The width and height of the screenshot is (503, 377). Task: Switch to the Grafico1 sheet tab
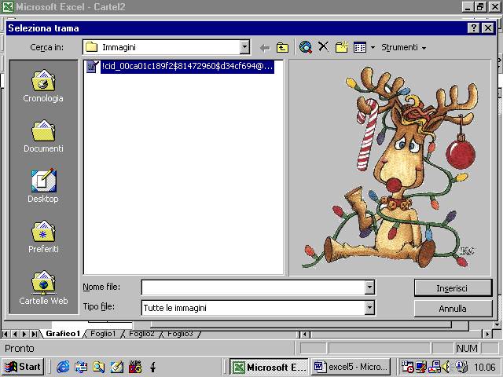63,334
